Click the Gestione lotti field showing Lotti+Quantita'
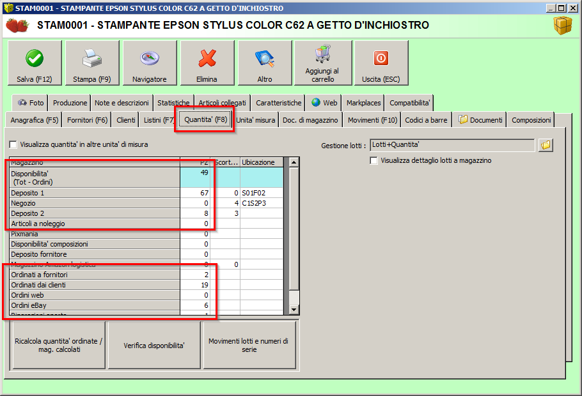The height and width of the screenshot is (396, 582). (x=452, y=145)
